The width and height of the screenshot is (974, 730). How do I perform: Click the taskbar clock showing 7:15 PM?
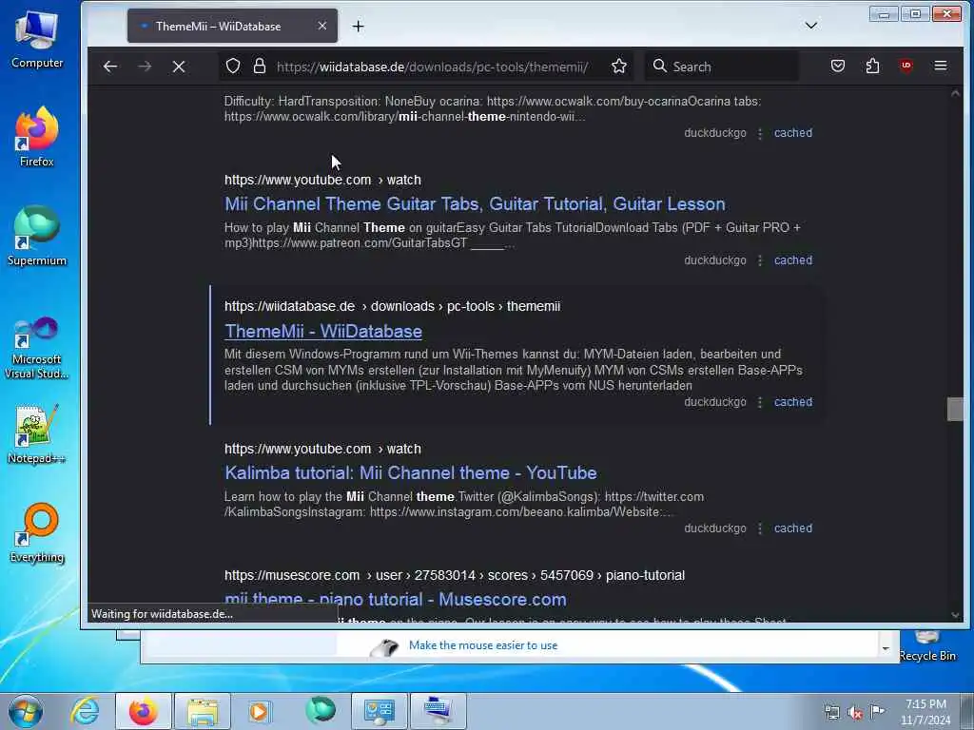[x=925, y=712]
